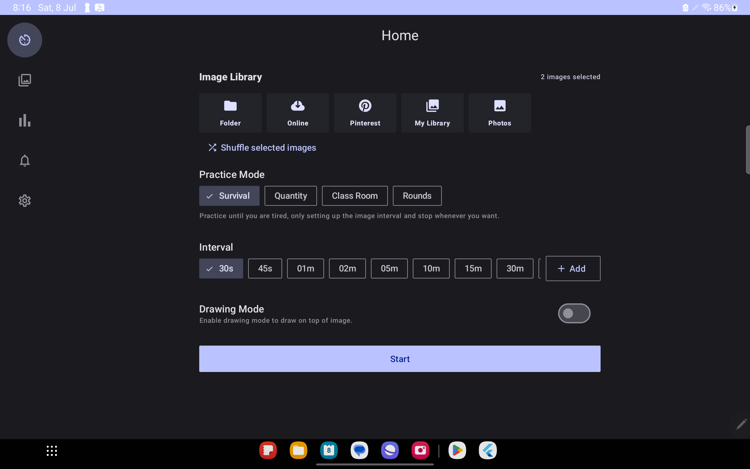Select the Survival practice mode
The height and width of the screenshot is (469, 750).
pos(229,196)
